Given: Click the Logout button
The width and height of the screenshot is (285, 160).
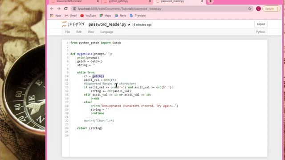Looking at the screenshot, I should (x=261, y=24).
